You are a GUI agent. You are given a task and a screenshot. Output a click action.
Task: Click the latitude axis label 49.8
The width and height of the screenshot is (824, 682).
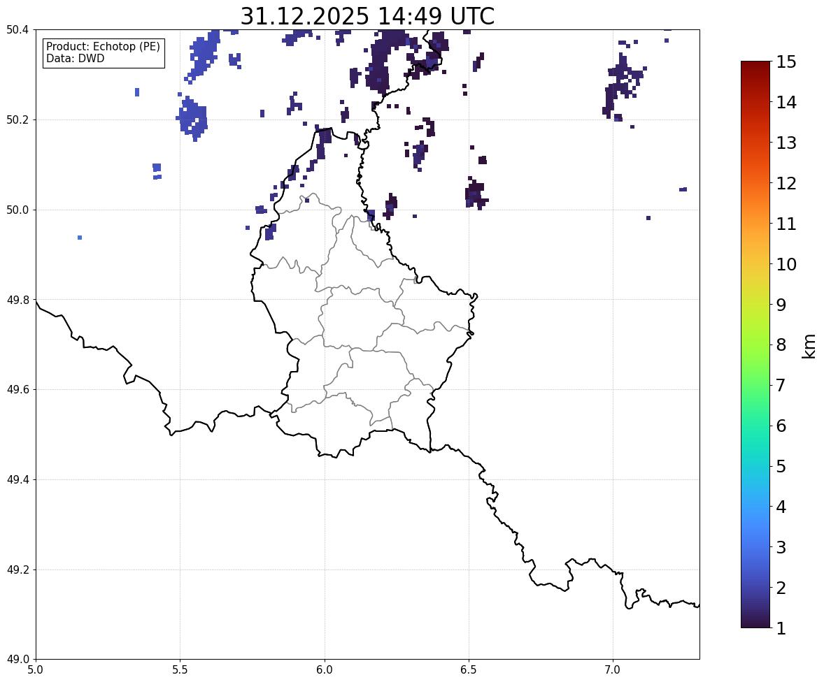pos(17,300)
